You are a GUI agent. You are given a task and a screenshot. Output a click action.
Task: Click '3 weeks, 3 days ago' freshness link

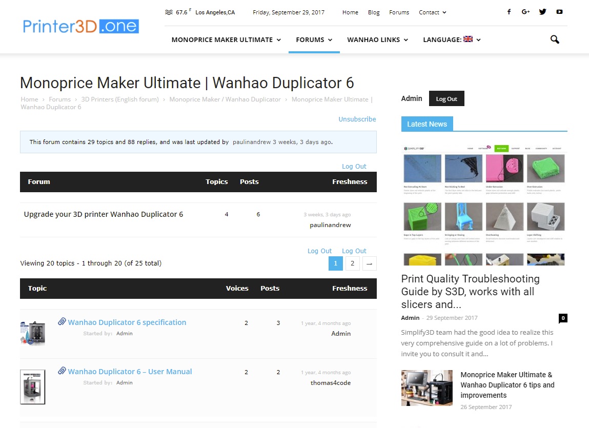(327, 215)
